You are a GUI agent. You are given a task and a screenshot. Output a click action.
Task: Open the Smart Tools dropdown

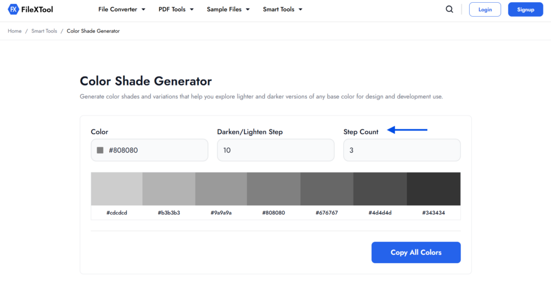pos(282,10)
